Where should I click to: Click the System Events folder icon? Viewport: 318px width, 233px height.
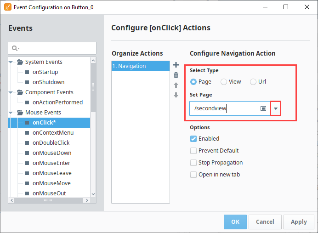20,62
